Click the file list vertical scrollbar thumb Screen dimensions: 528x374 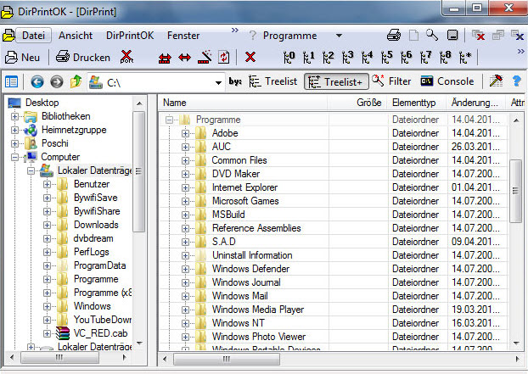515,191
